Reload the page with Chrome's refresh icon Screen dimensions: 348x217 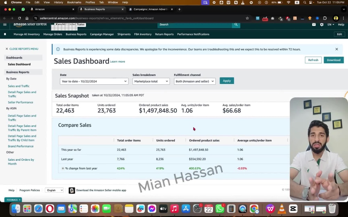[x=19, y=18]
